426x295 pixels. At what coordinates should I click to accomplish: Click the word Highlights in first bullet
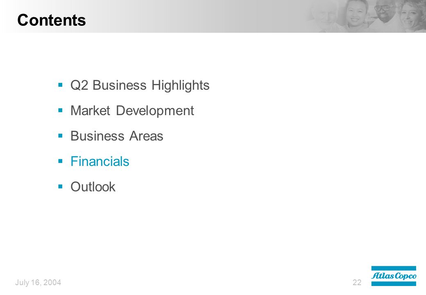180,85
